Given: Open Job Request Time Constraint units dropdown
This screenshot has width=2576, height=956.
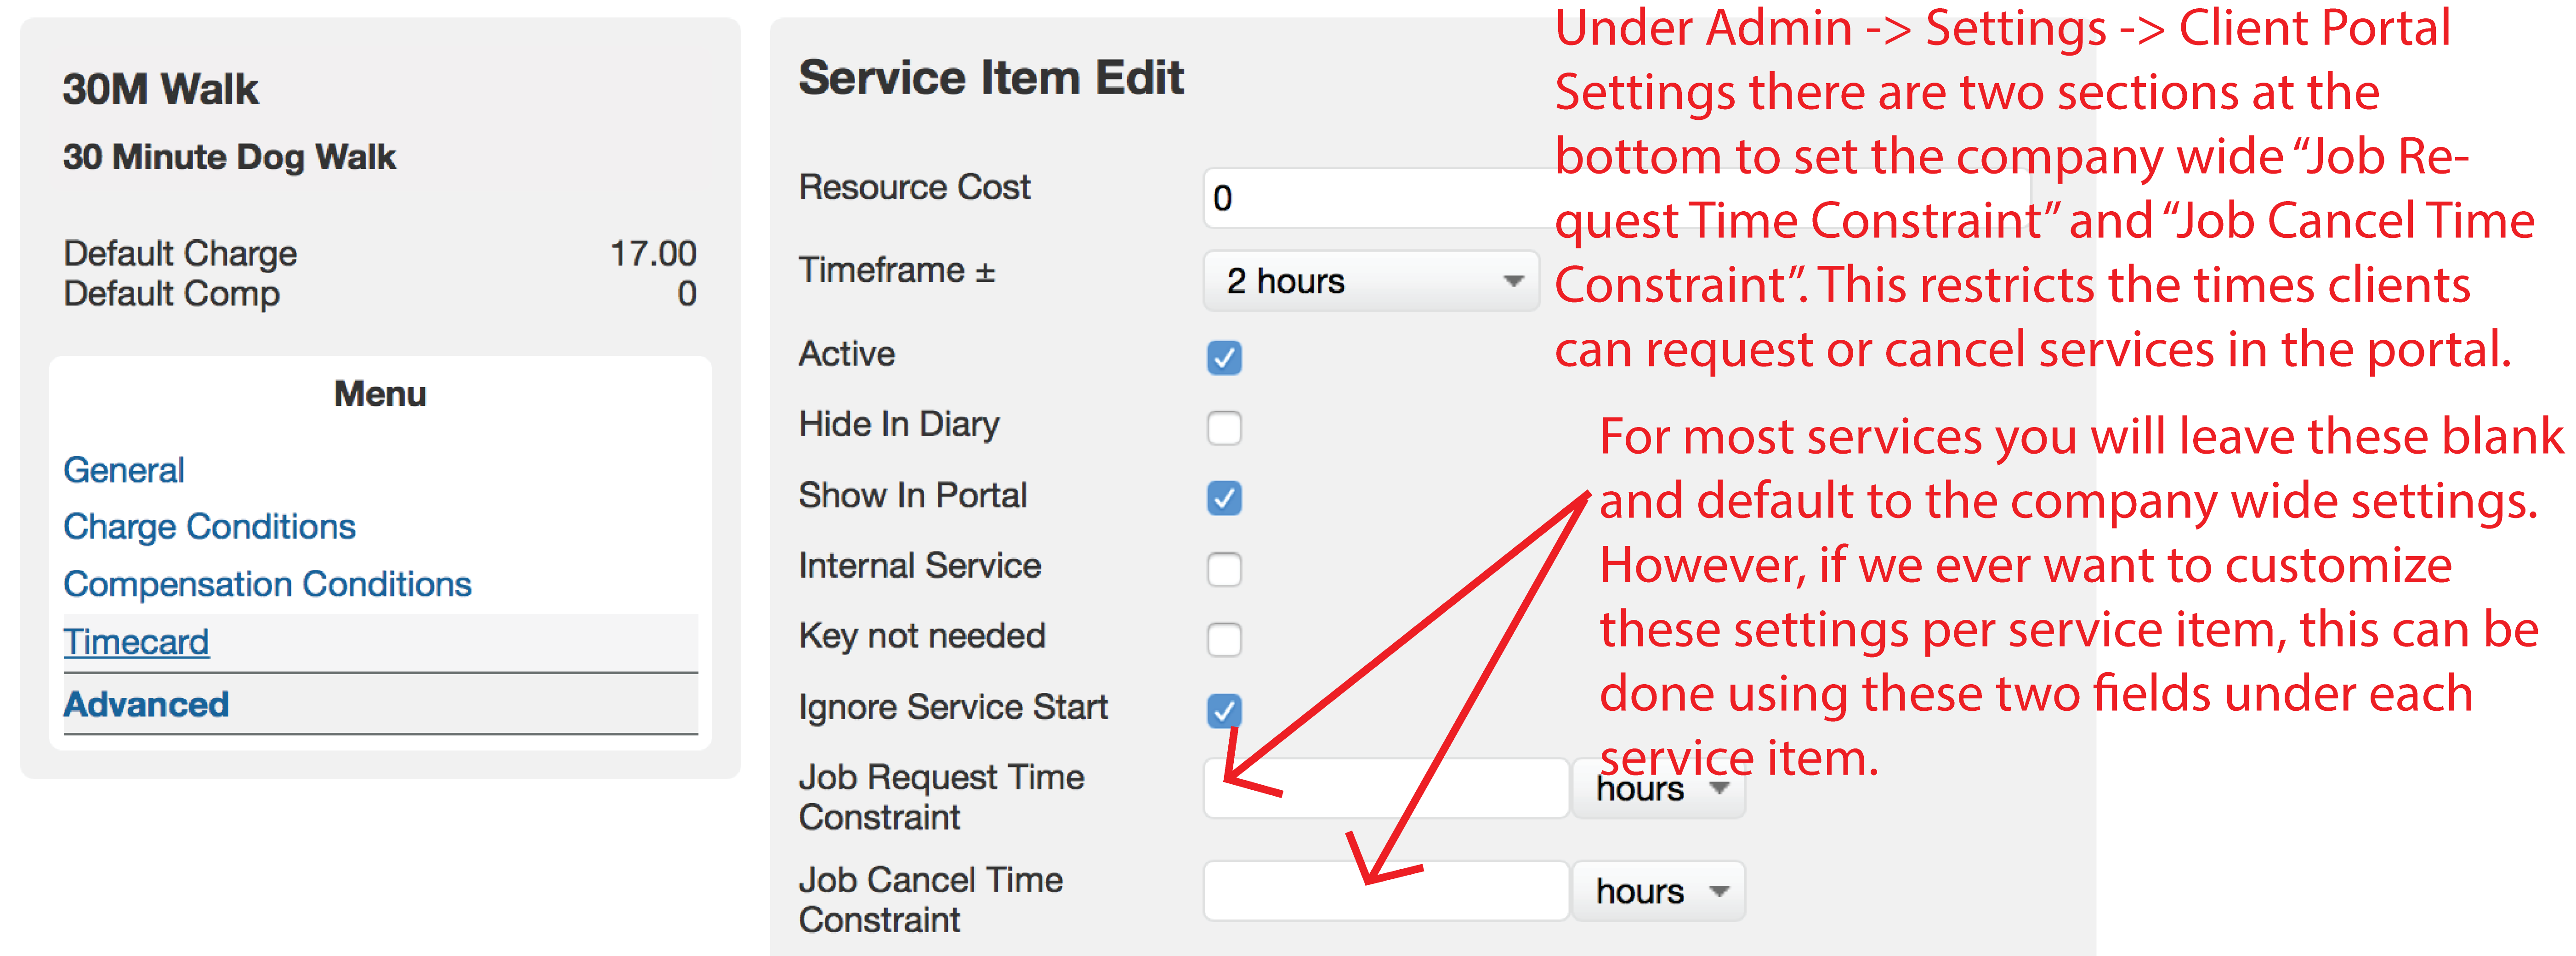Looking at the screenshot, I should coord(1659,789).
